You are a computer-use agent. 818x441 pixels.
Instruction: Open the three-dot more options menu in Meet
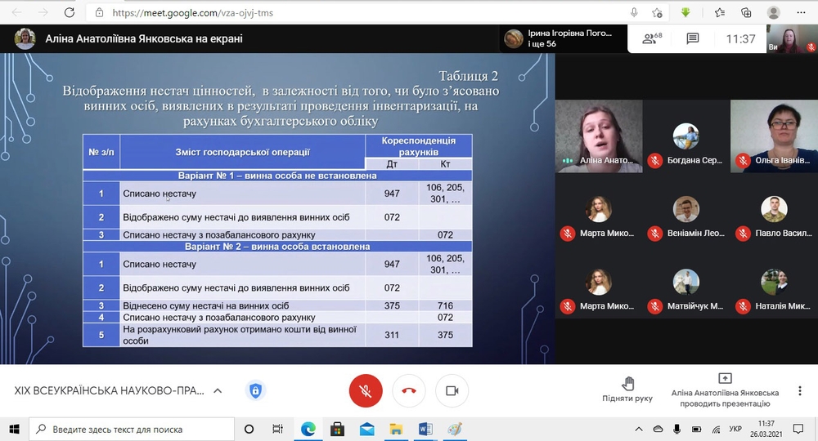pyautogui.click(x=800, y=390)
